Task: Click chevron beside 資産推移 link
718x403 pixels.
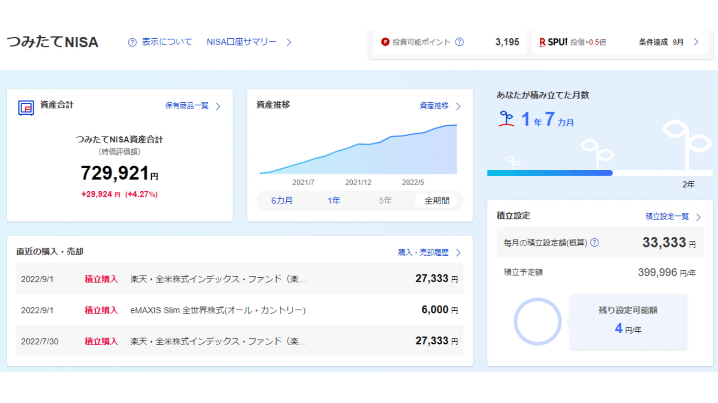Action: (x=458, y=106)
